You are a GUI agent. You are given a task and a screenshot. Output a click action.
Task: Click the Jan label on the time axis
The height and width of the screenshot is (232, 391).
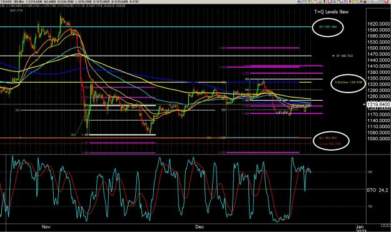coord(359,227)
